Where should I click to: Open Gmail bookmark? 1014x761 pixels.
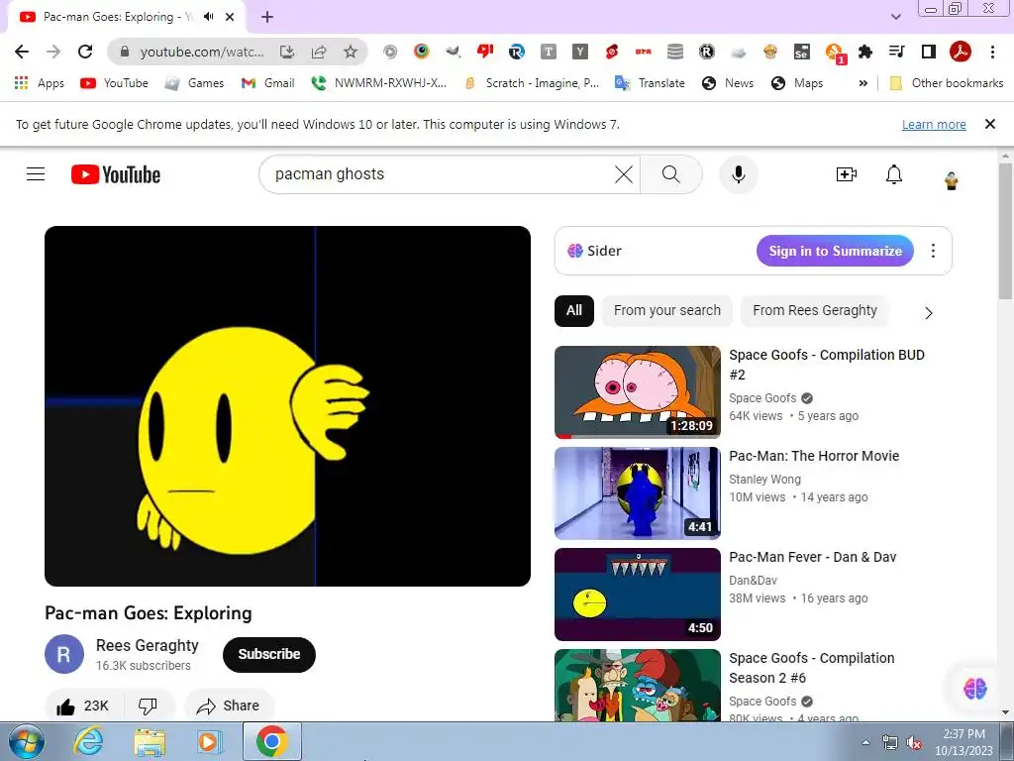coord(267,83)
